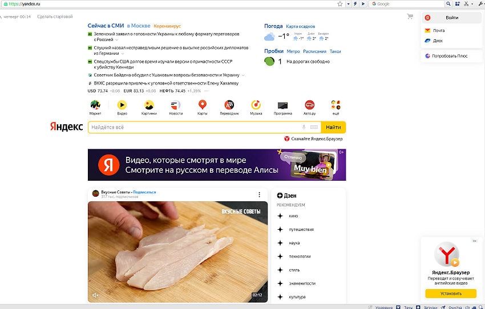Viewport: 485px width, 309px height.
Task: Expand the Зеленский news story chevron
Action: tap(116, 40)
